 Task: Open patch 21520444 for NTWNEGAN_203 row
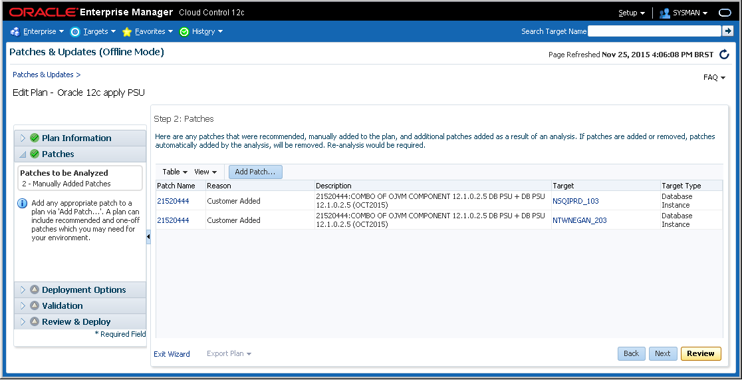[x=173, y=220]
